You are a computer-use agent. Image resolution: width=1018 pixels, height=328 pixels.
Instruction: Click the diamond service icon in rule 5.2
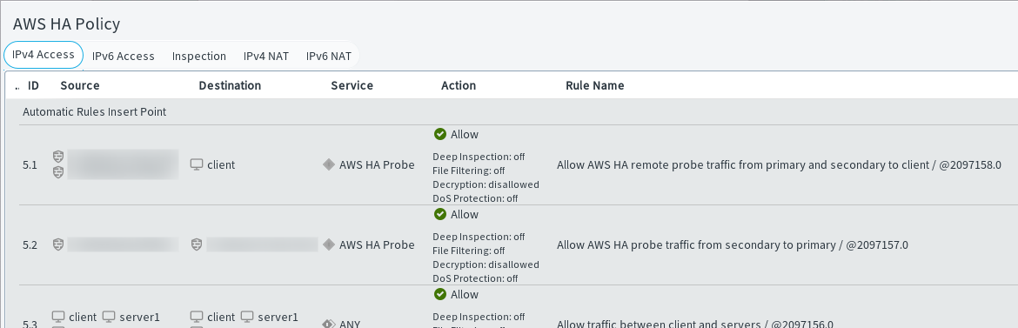point(329,244)
